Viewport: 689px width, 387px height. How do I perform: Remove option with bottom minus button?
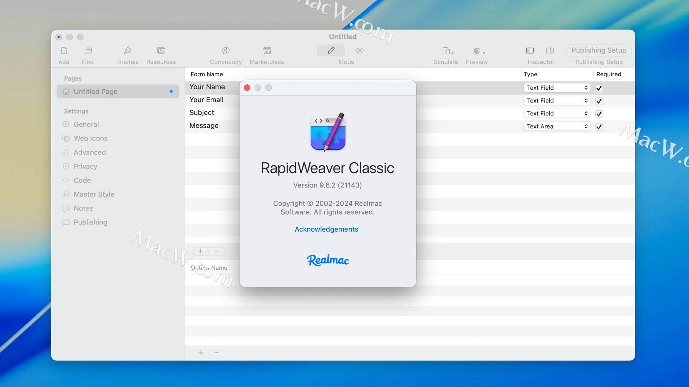click(x=216, y=353)
